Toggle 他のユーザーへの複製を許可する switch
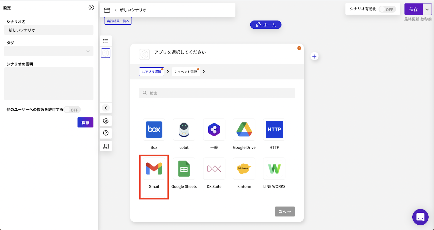This screenshot has height=230, width=434. click(x=72, y=110)
